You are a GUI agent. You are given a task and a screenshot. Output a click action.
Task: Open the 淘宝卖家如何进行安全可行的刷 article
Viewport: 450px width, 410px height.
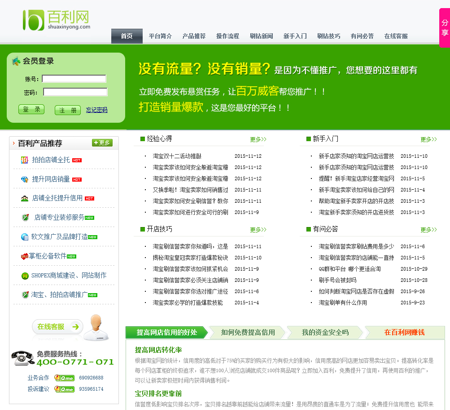(190, 212)
